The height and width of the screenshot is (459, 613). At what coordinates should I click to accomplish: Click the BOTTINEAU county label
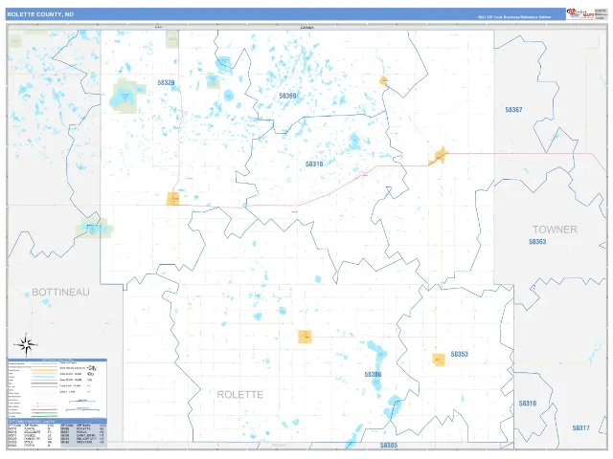click(x=60, y=293)
